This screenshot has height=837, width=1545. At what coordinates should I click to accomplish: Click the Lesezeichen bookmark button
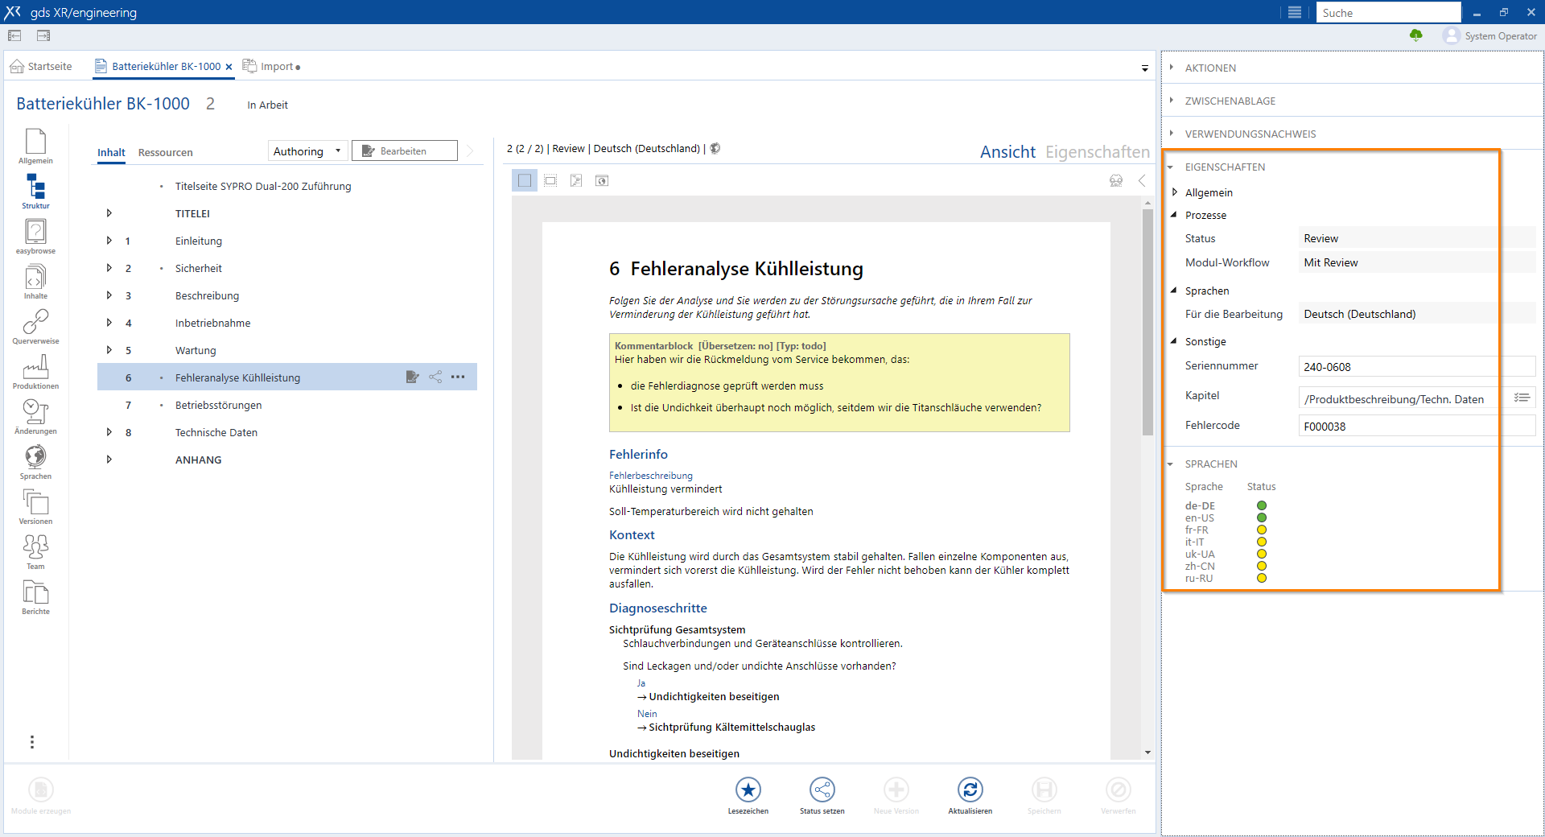click(748, 790)
